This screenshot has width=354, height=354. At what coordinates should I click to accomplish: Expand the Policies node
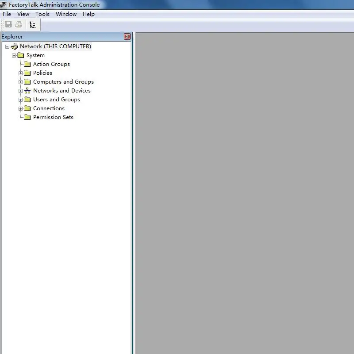(20, 73)
